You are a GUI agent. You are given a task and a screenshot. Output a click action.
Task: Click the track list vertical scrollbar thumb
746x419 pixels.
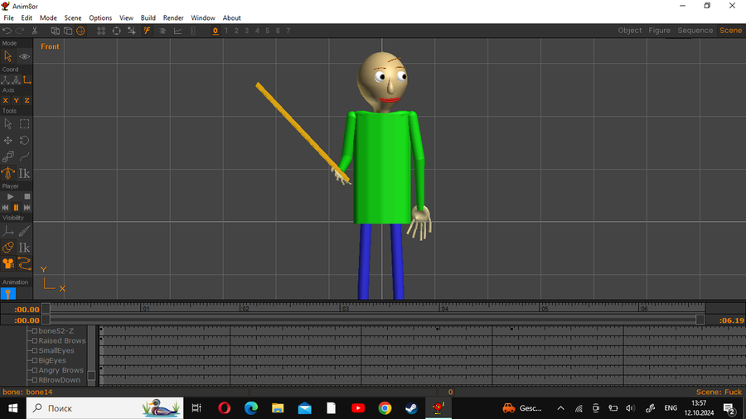coord(91,376)
